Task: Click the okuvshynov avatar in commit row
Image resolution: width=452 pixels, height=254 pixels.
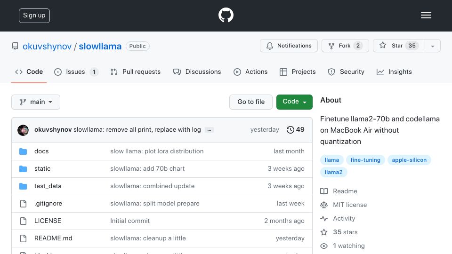Action: click(x=23, y=130)
